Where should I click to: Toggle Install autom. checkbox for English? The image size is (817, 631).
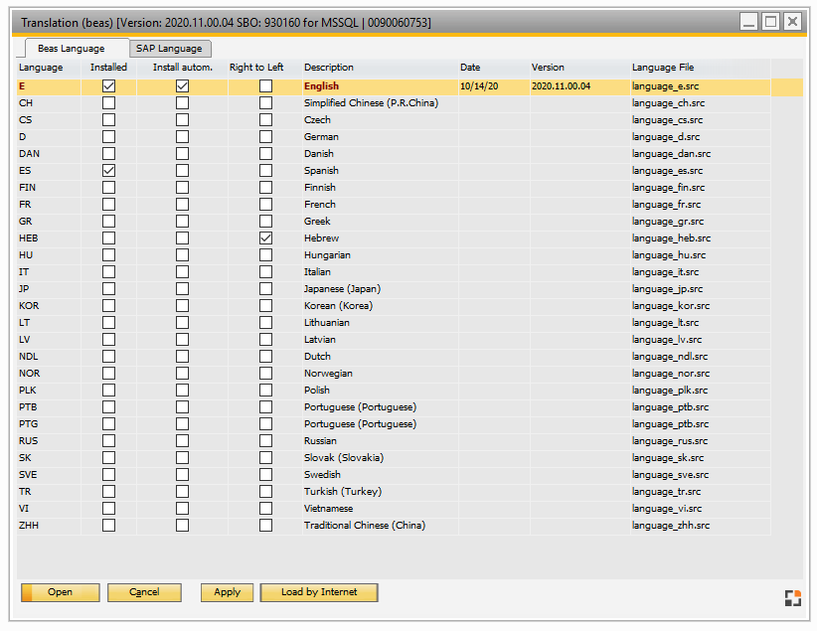coord(182,86)
